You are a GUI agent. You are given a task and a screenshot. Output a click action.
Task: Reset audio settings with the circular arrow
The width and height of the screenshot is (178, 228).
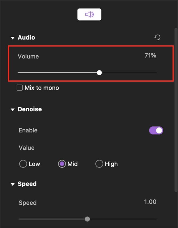pos(157,38)
